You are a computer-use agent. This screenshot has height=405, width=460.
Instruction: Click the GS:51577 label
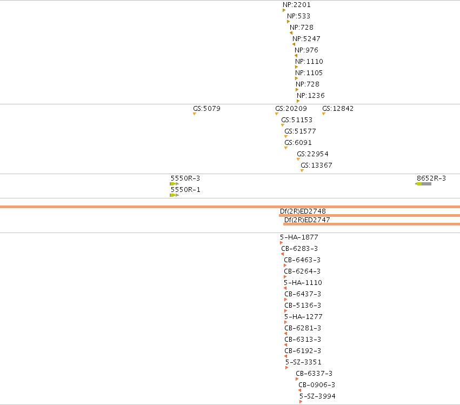(x=300, y=131)
